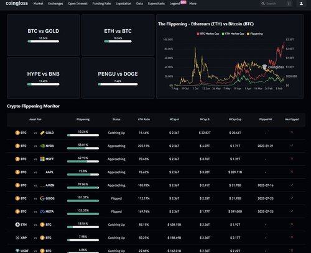The height and width of the screenshot is (253, 311).
Task: Click the GOOG logo icon in table
Action: tap(42, 198)
